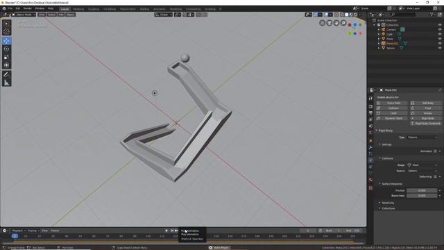This screenshot has width=444, height=250.
Task: Activate the Move tool
Action: 6,41
